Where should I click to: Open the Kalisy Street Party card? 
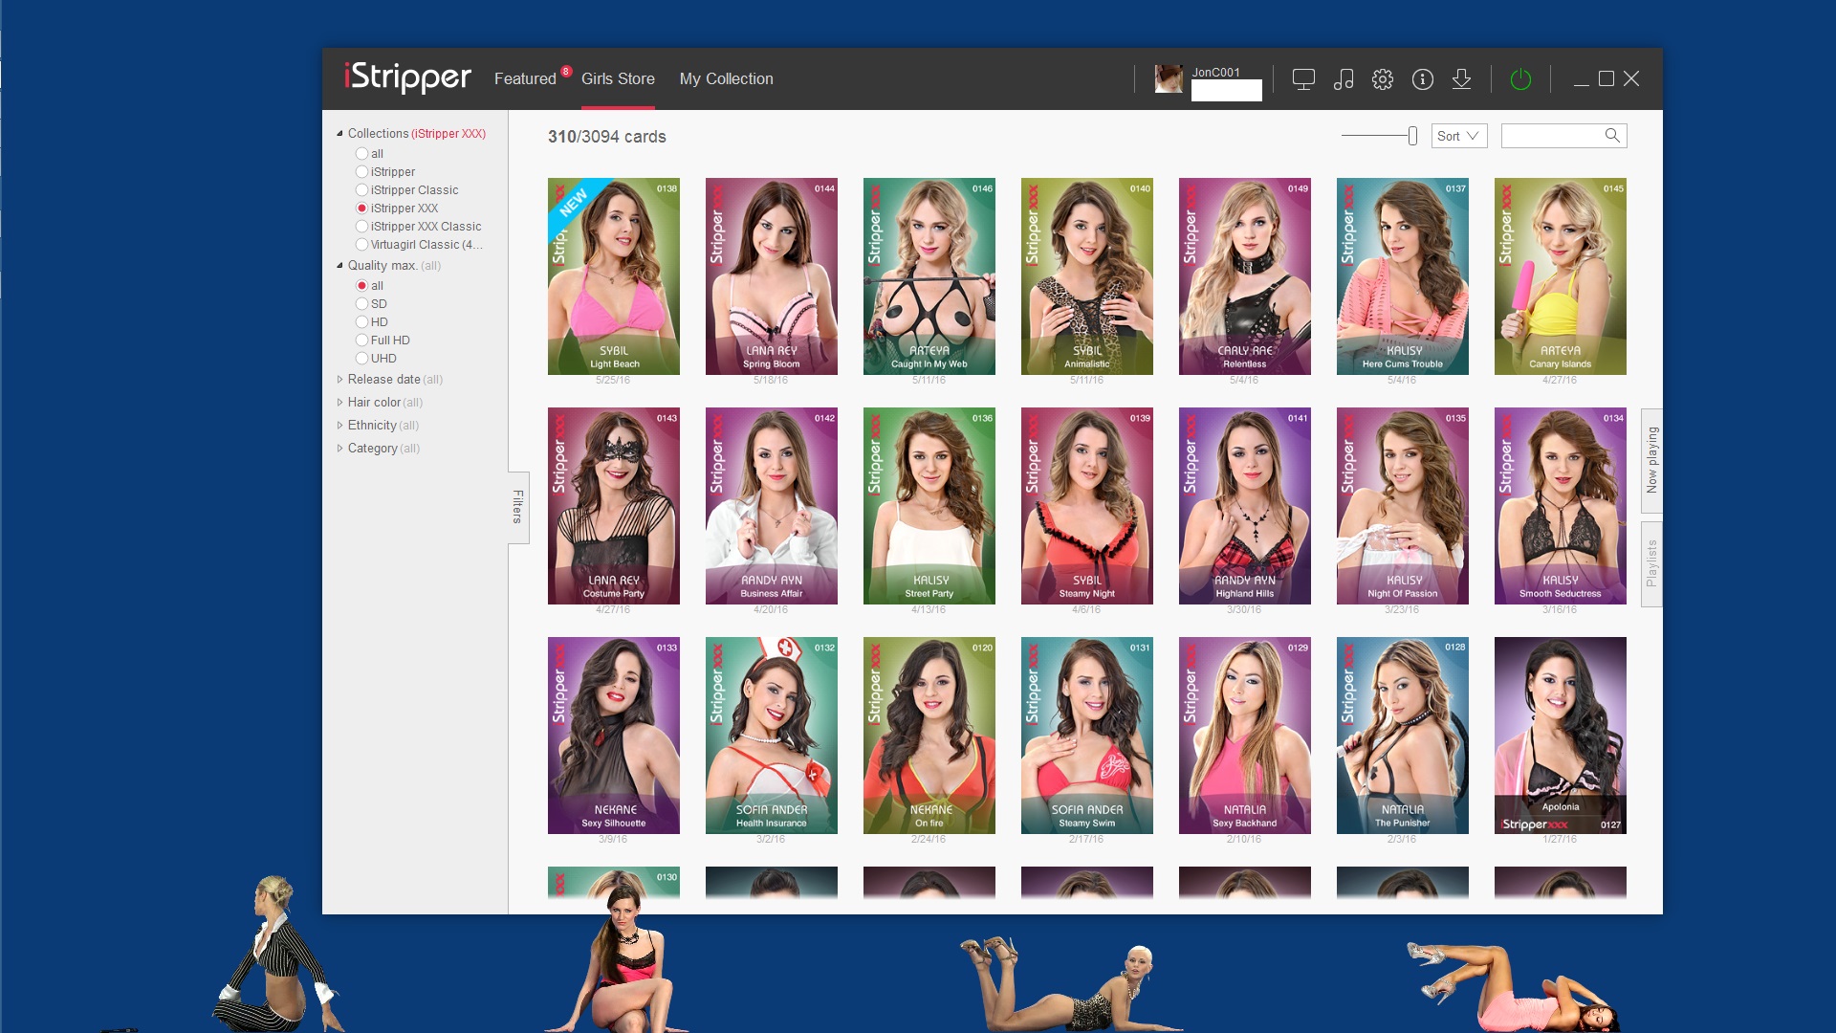tap(929, 506)
